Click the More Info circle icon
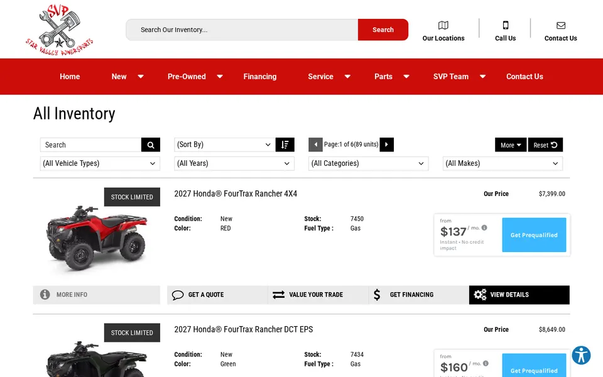The height and width of the screenshot is (377, 603). pyautogui.click(x=45, y=295)
